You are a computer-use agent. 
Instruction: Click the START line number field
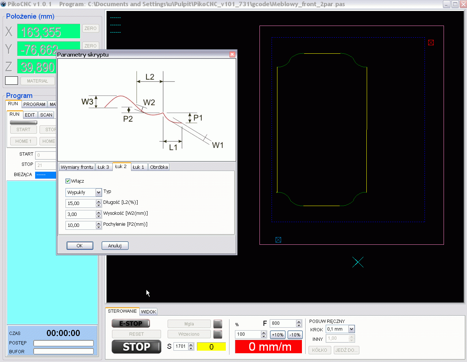point(46,155)
